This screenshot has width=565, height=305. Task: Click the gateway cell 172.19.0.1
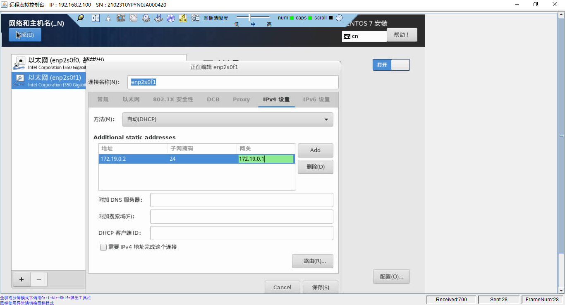[x=266, y=159]
